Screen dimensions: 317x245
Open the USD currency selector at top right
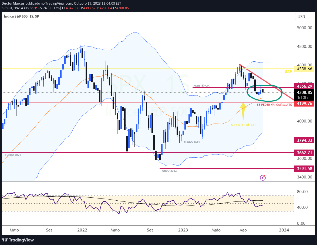[304, 16]
